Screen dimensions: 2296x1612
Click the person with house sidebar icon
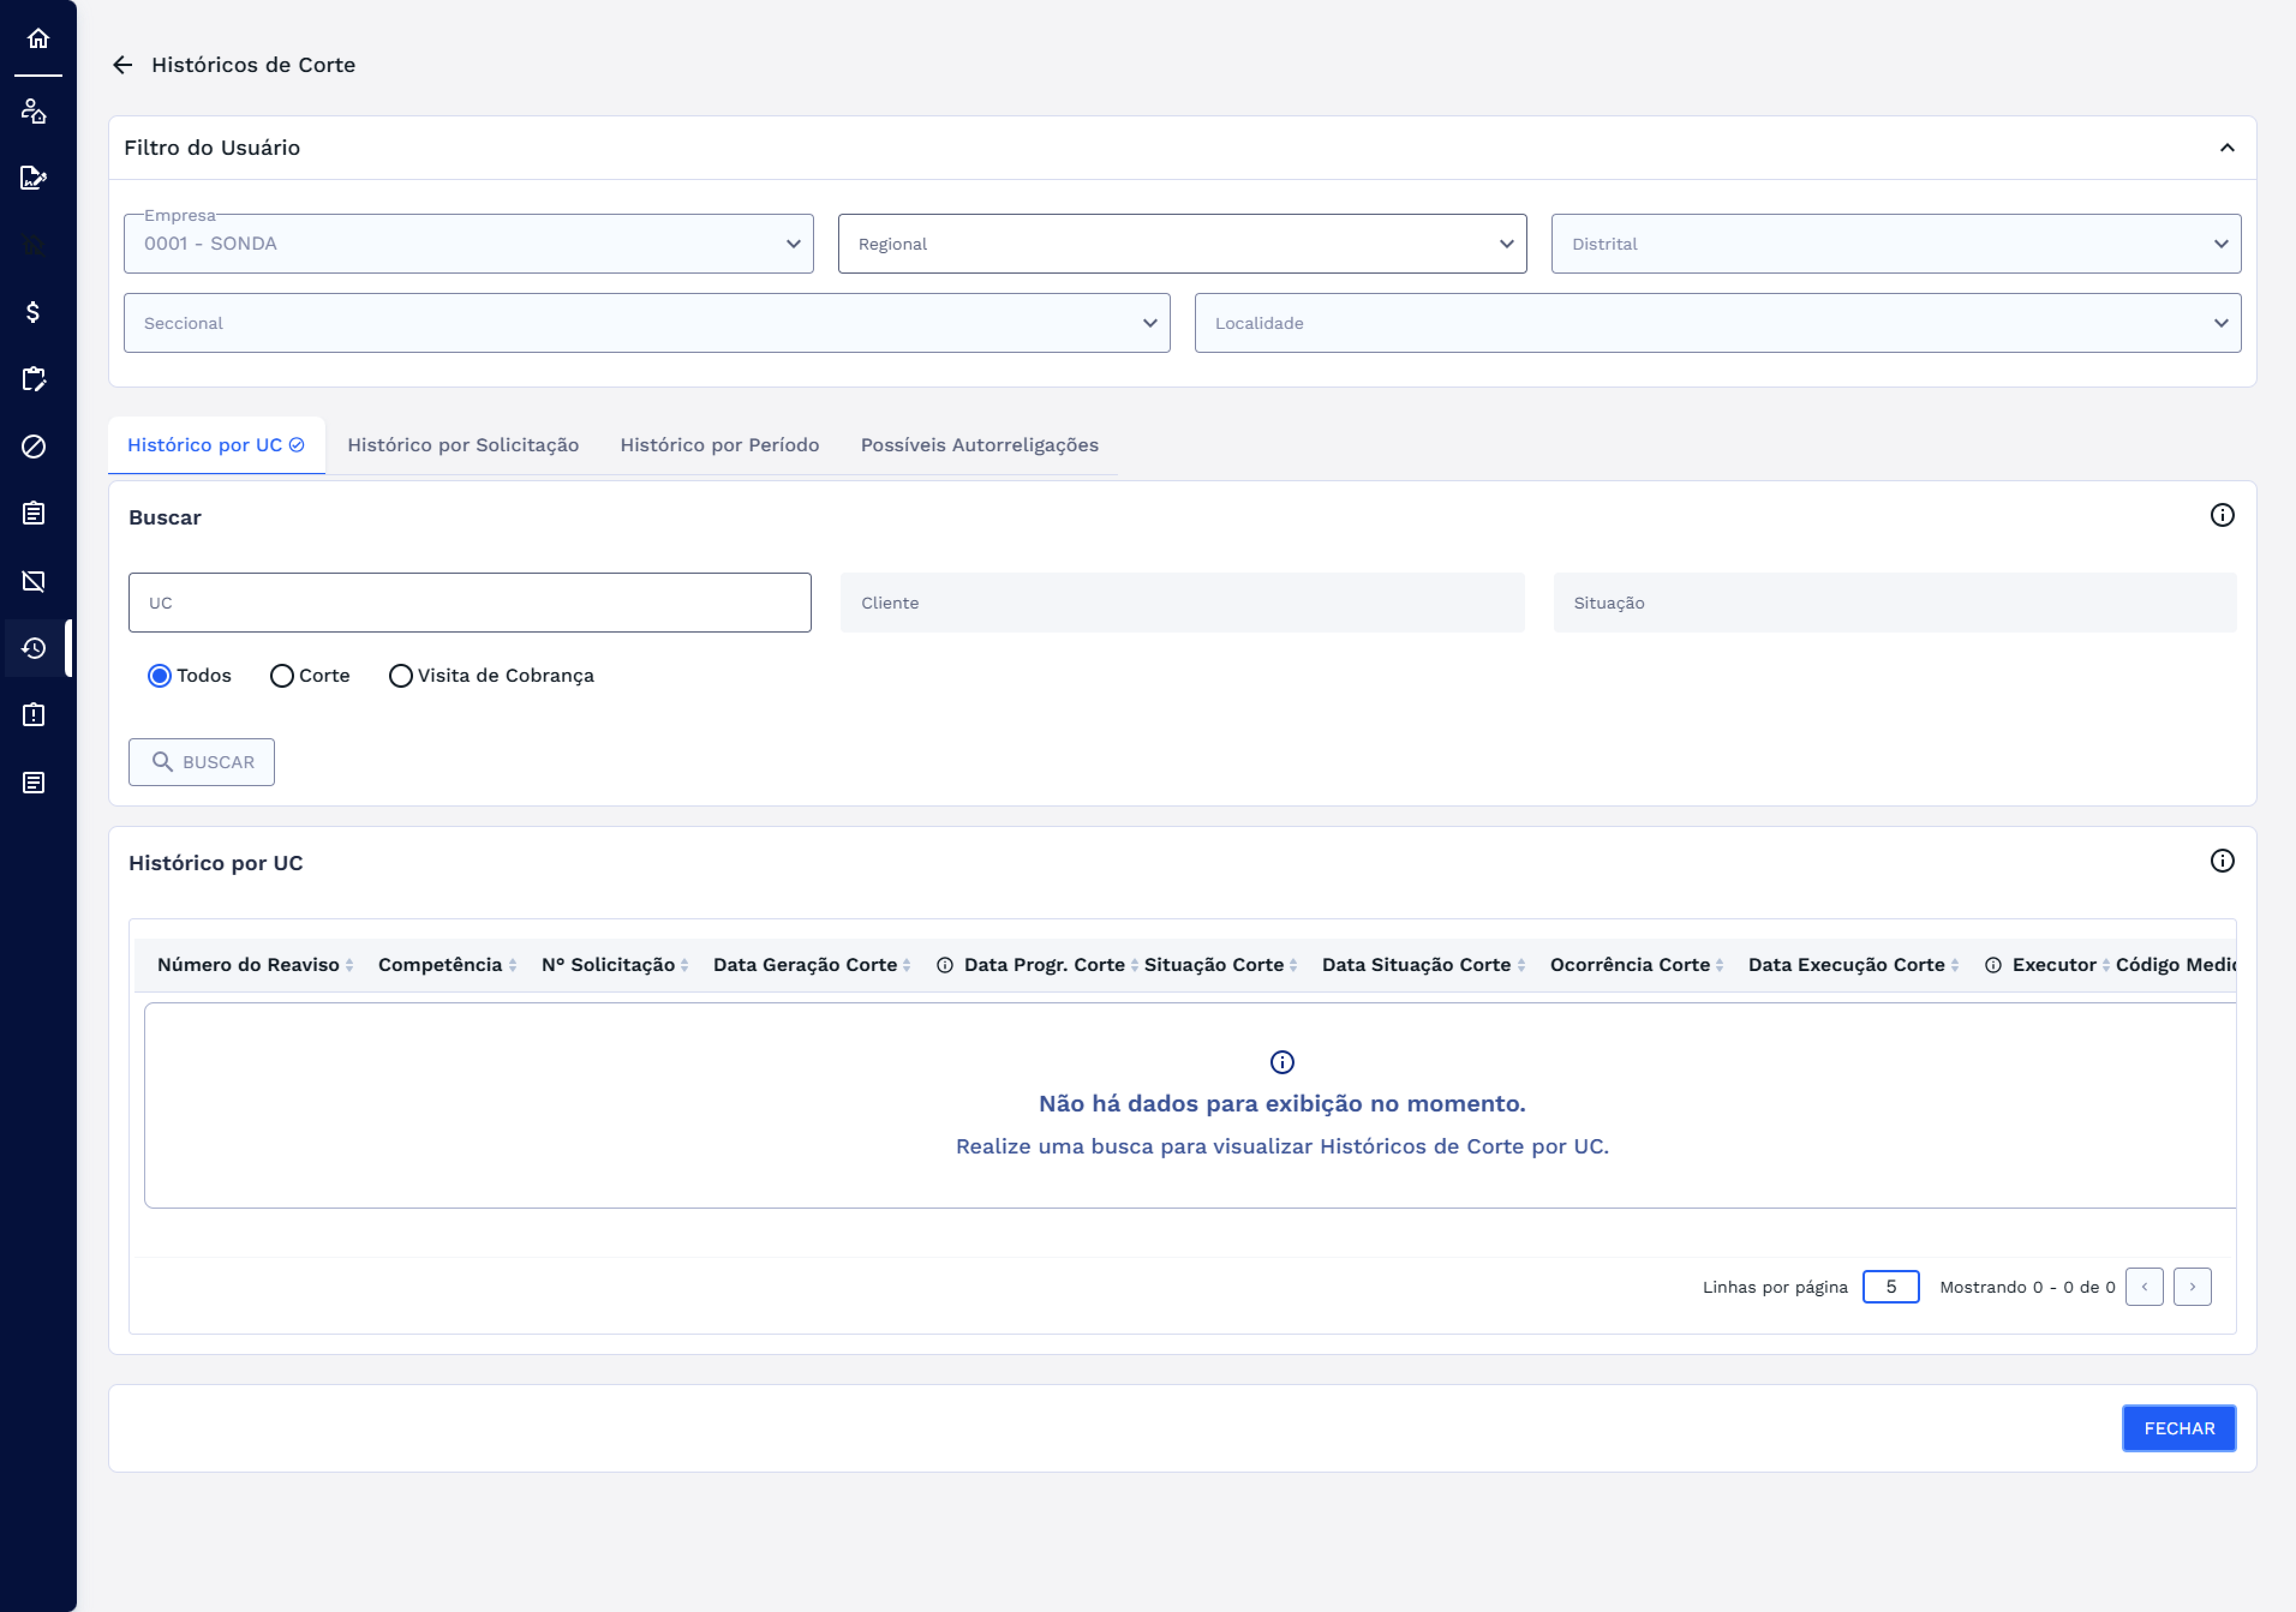pyautogui.click(x=33, y=111)
